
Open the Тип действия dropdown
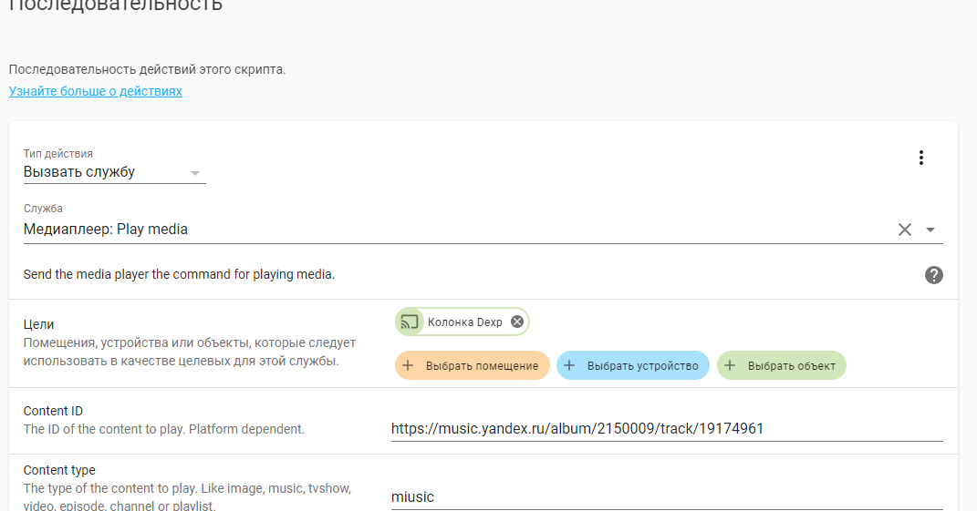click(115, 172)
